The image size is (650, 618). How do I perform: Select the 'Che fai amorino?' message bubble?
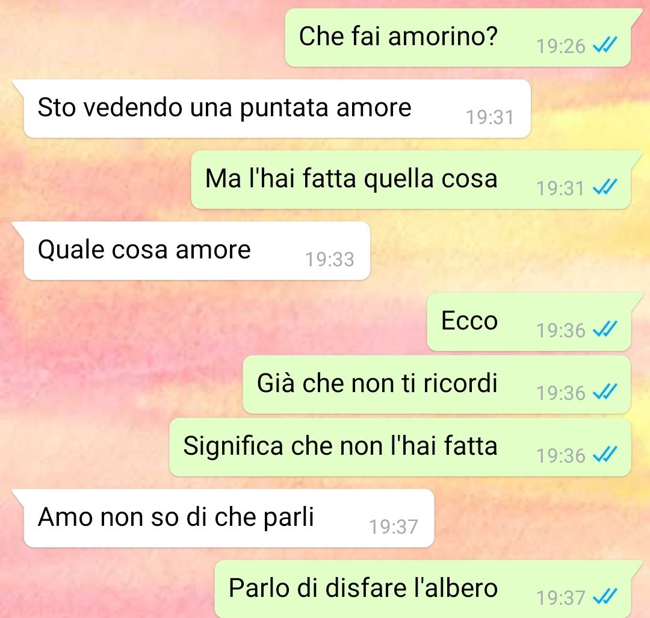pos(457,37)
